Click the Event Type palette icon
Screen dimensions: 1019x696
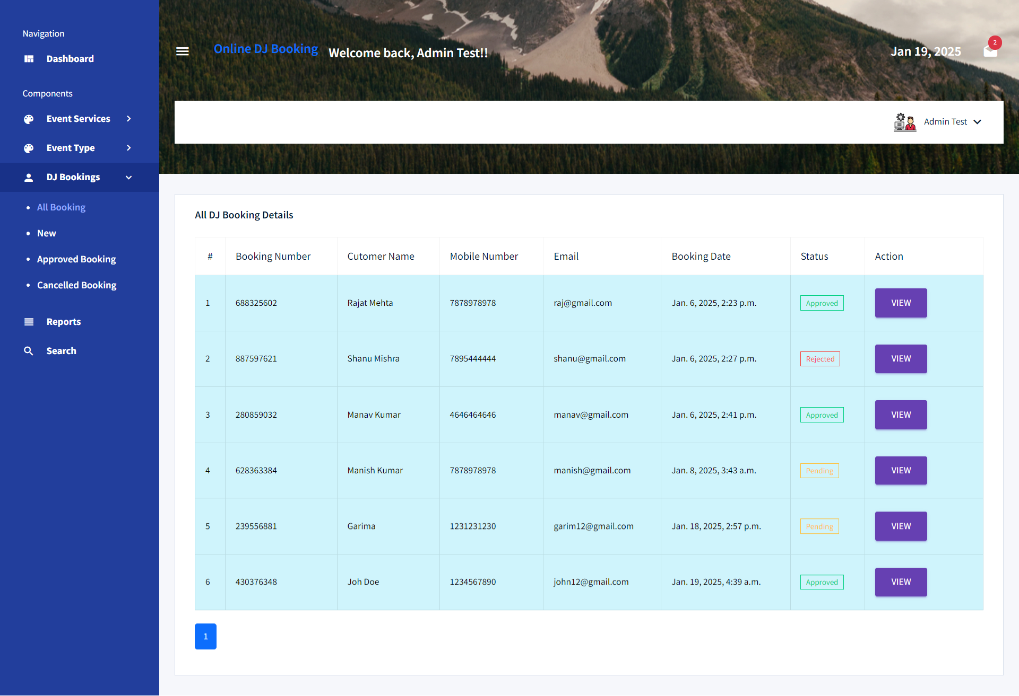[x=29, y=148]
